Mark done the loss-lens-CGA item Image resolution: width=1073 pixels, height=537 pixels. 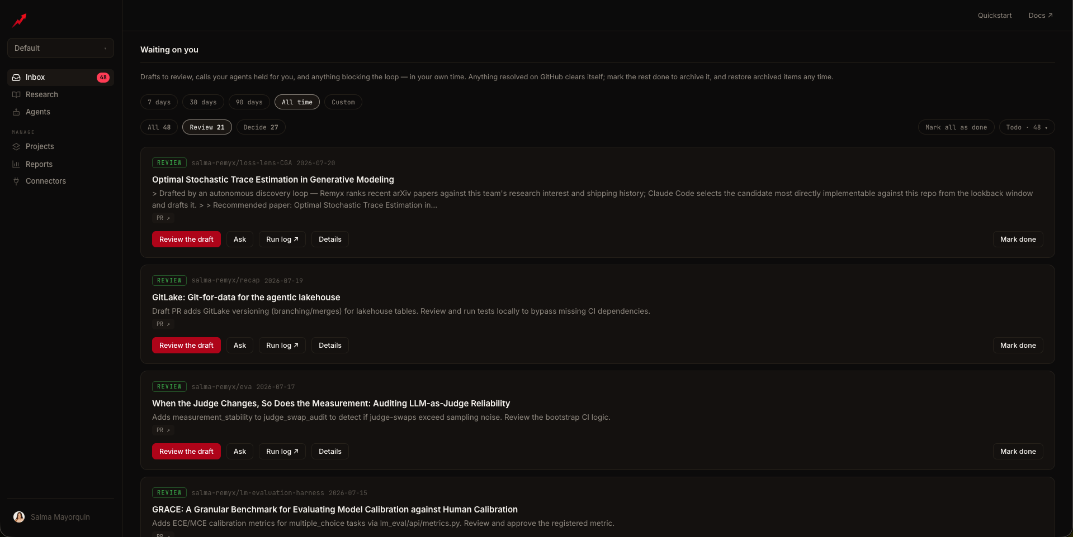pos(1018,239)
